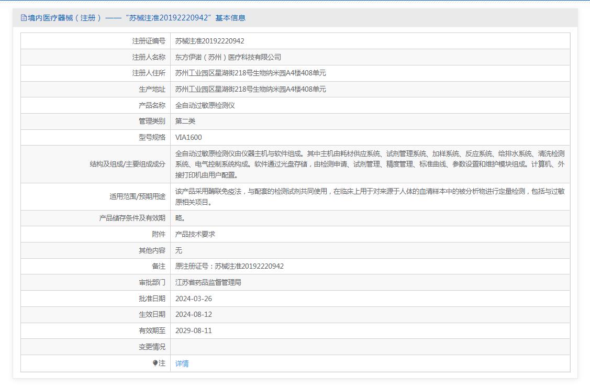Click the effective date 2024-08-12
Viewport: 590px width, 386px height.
click(x=193, y=314)
